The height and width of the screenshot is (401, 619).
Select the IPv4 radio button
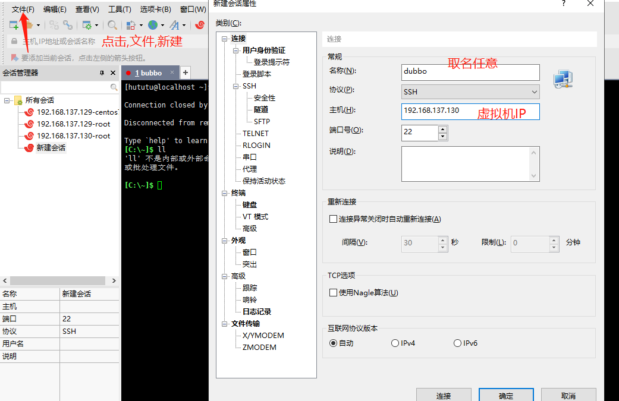[394, 343]
